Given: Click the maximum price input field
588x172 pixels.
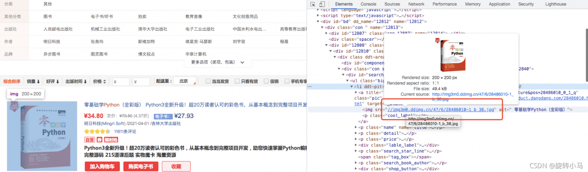Looking at the screenshot, I should (x=141, y=82).
